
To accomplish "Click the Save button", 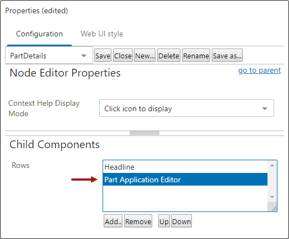I will point(103,56).
